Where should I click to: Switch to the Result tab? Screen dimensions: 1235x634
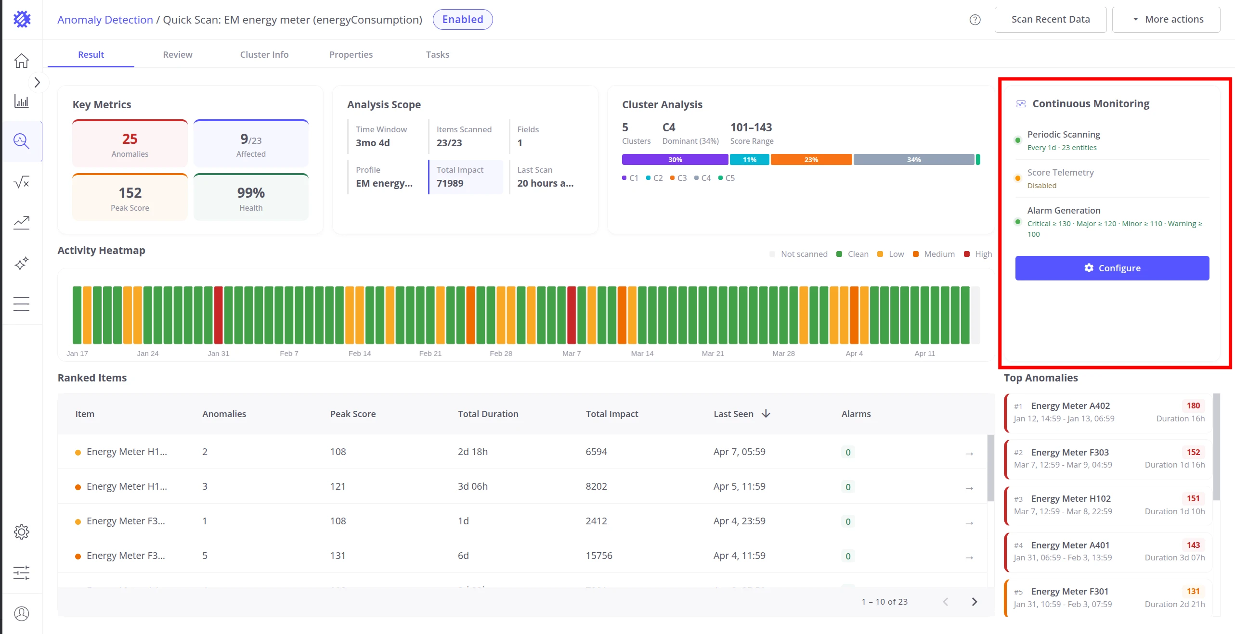(91, 54)
